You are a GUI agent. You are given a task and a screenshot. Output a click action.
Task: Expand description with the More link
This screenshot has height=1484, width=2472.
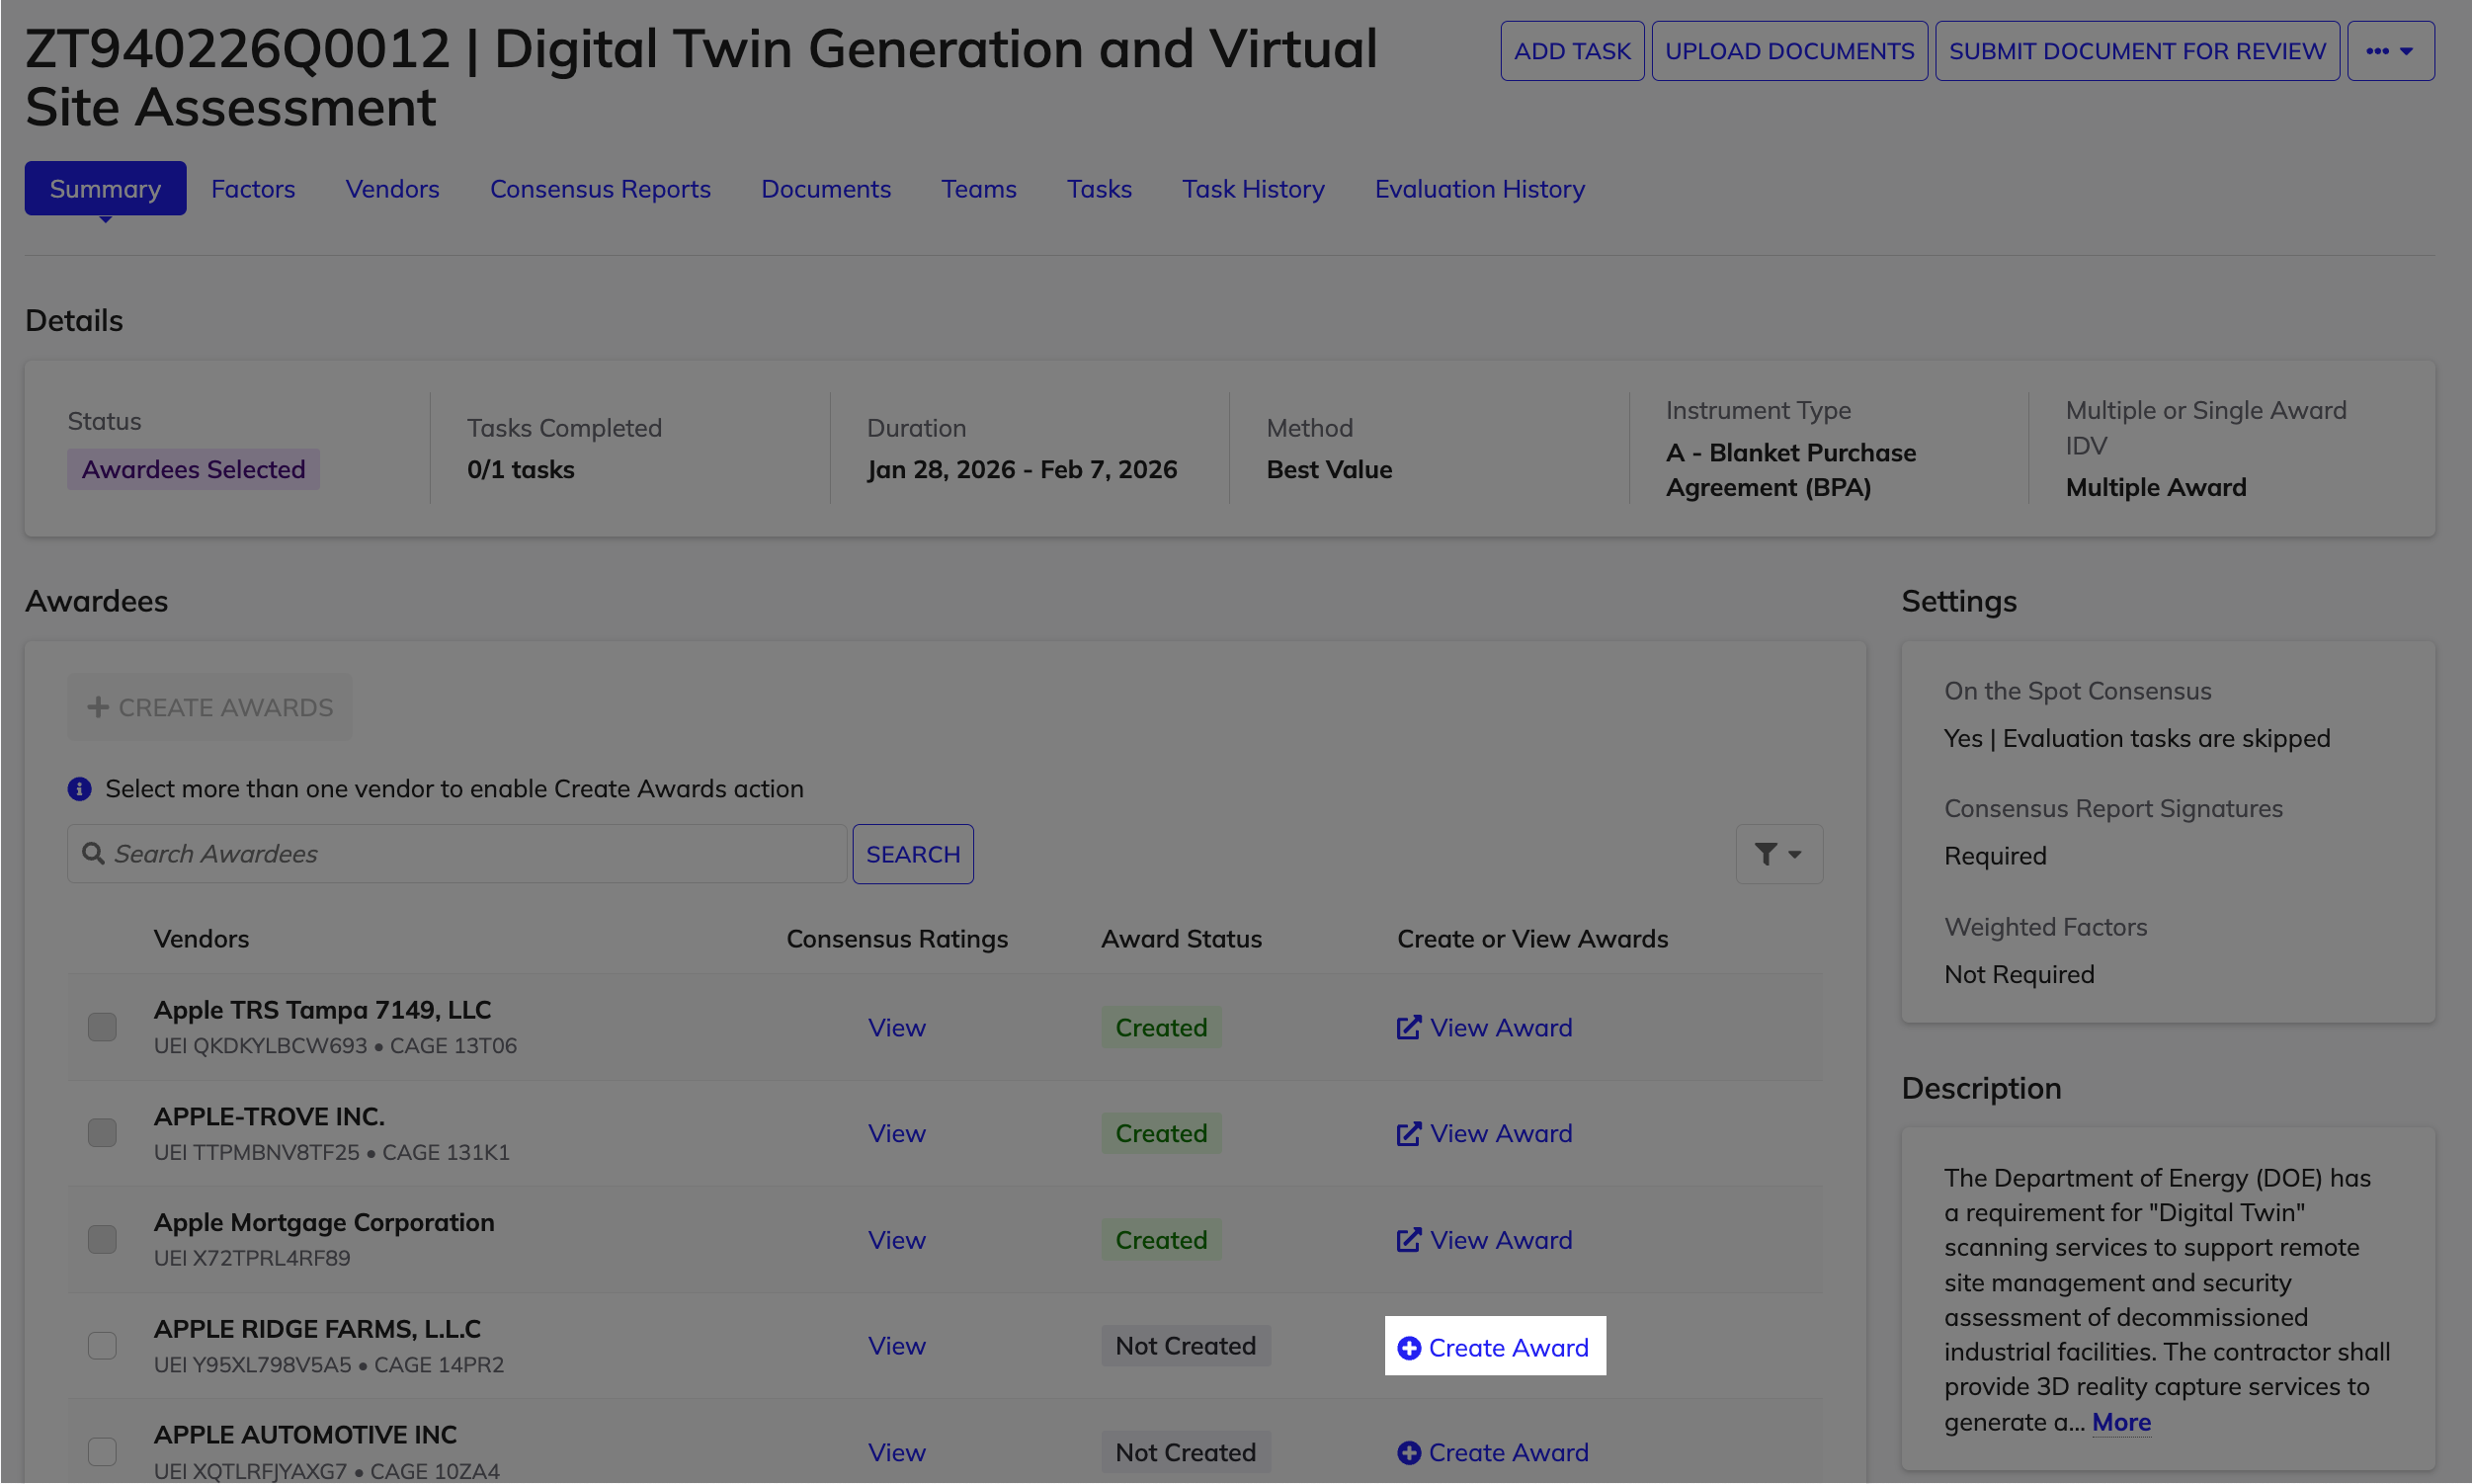tap(2121, 1422)
